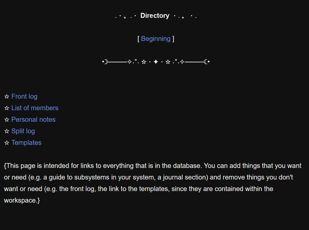Open the Personal notes link
This screenshot has width=309, height=230.
coord(33,119)
